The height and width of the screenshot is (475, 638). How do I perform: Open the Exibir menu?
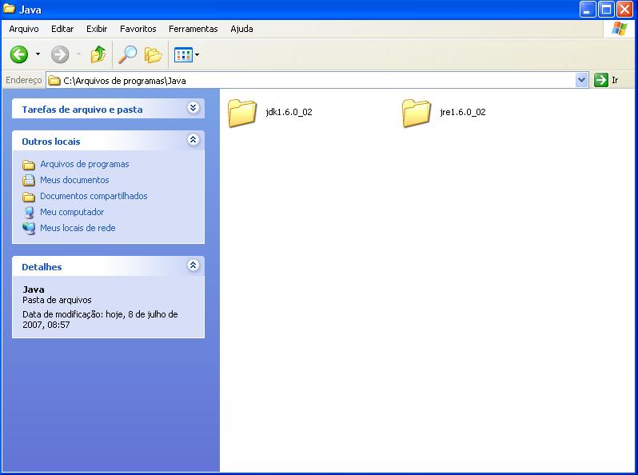pos(97,29)
